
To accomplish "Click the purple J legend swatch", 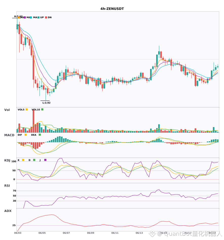I will coord(45,160).
